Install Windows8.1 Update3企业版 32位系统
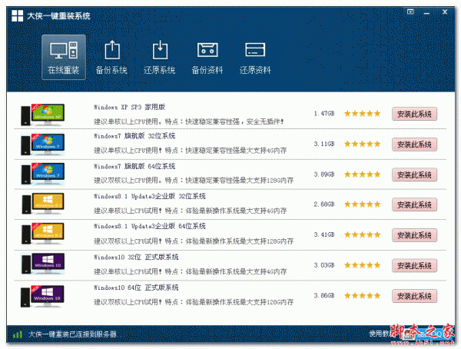 coord(414,204)
